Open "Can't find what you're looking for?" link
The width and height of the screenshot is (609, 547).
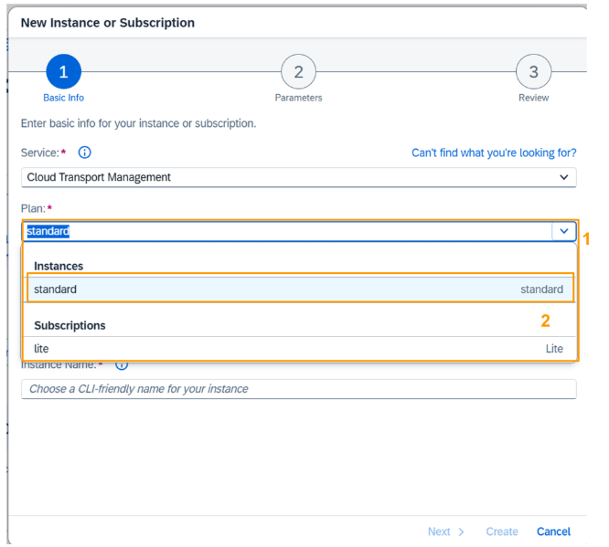pos(494,153)
